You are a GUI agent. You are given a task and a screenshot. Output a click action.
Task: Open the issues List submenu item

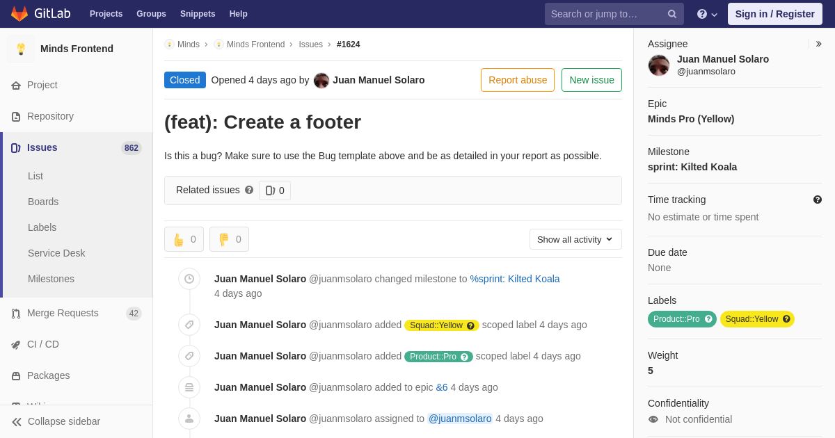pos(35,176)
